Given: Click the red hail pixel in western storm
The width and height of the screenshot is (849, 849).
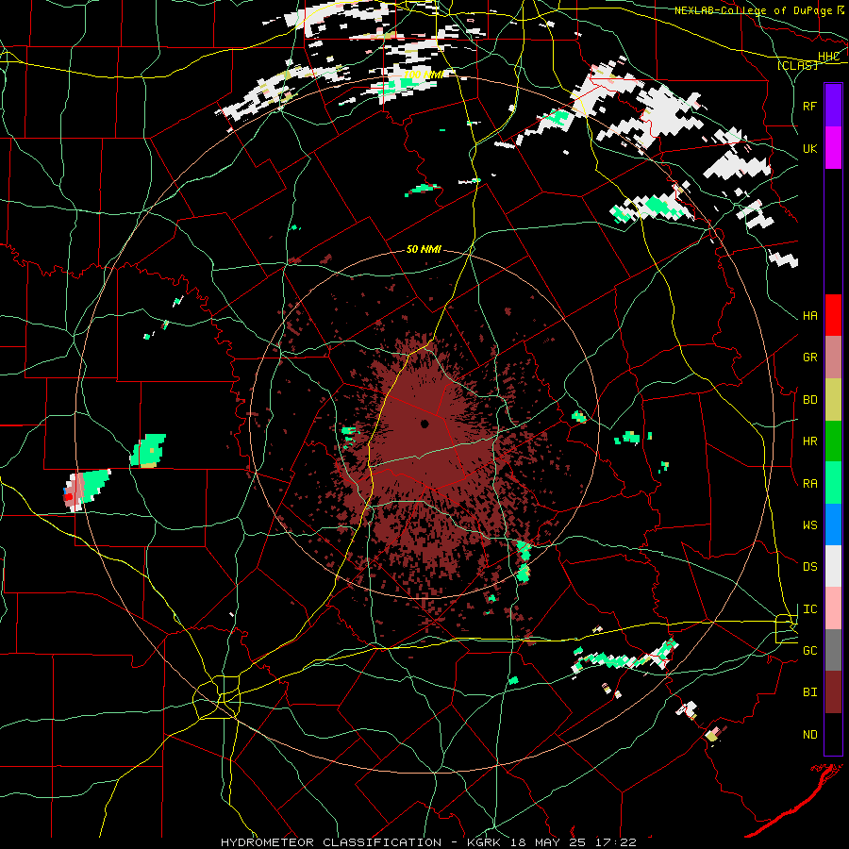Looking at the screenshot, I should 68,496.
